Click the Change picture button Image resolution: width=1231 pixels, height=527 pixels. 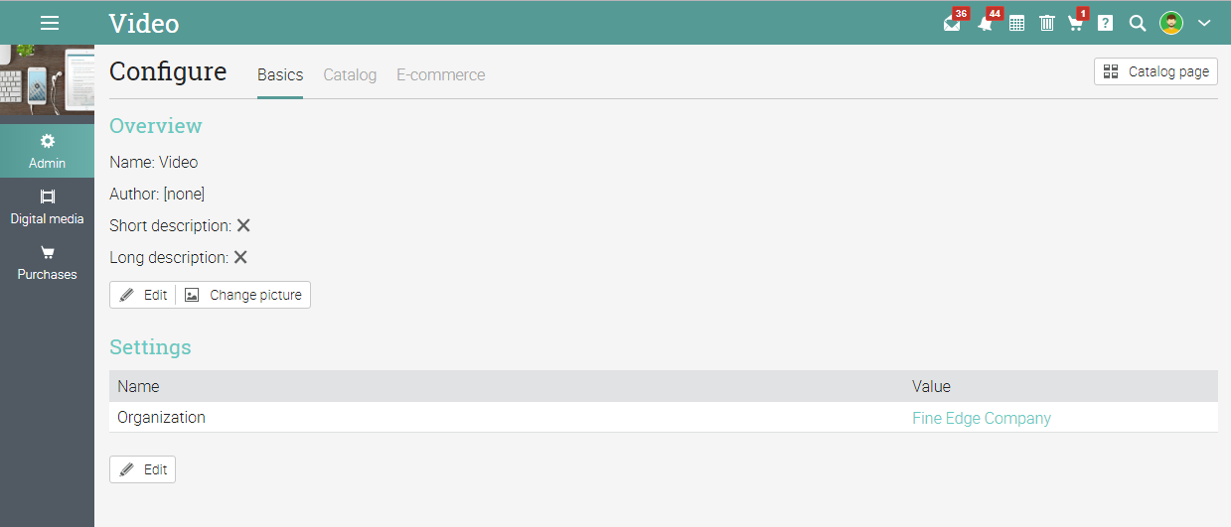tap(243, 295)
